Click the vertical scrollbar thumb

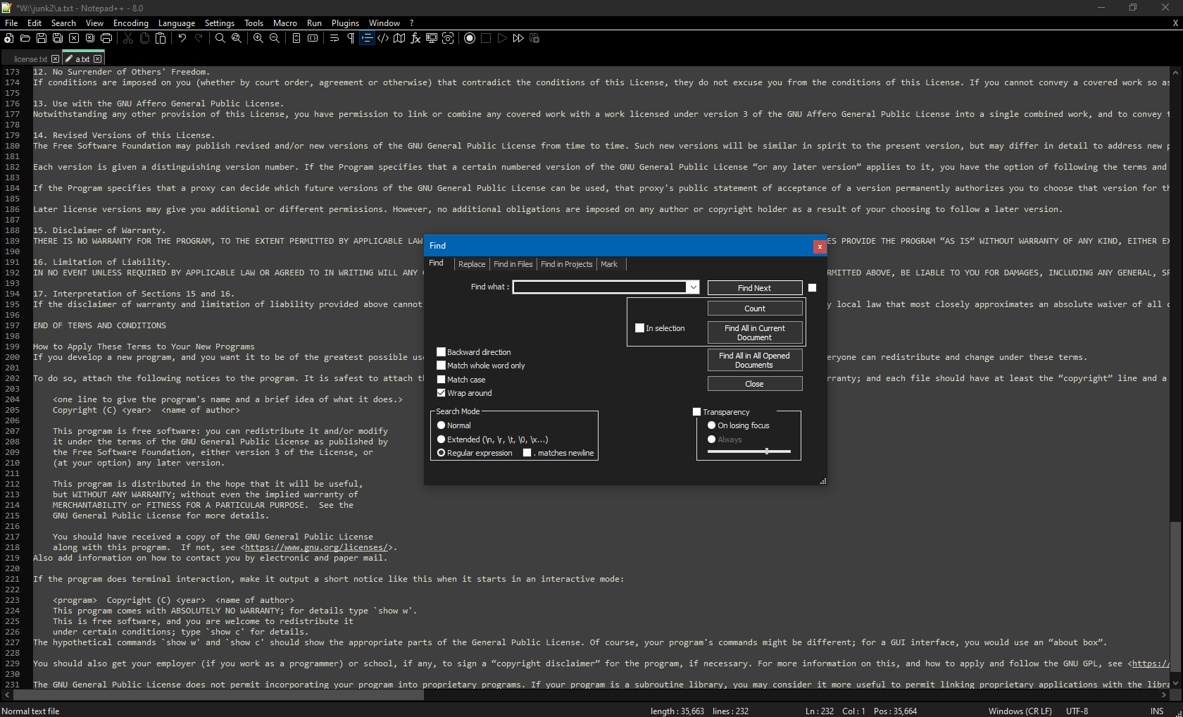1175,597
